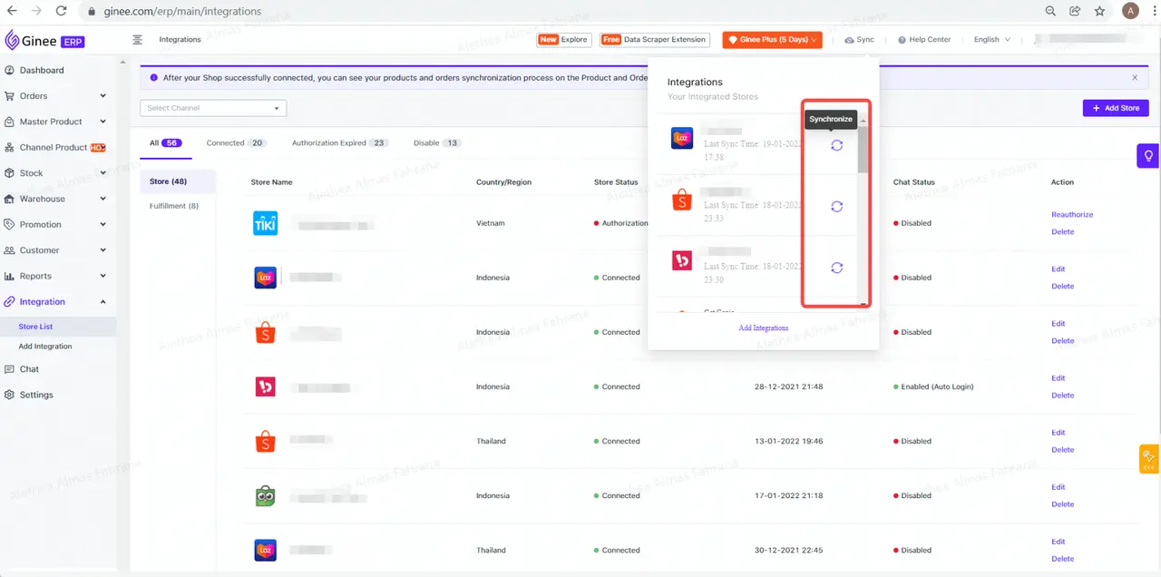Click the Store Name column header
The width and height of the screenshot is (1161, 577).
pos(271,182)
